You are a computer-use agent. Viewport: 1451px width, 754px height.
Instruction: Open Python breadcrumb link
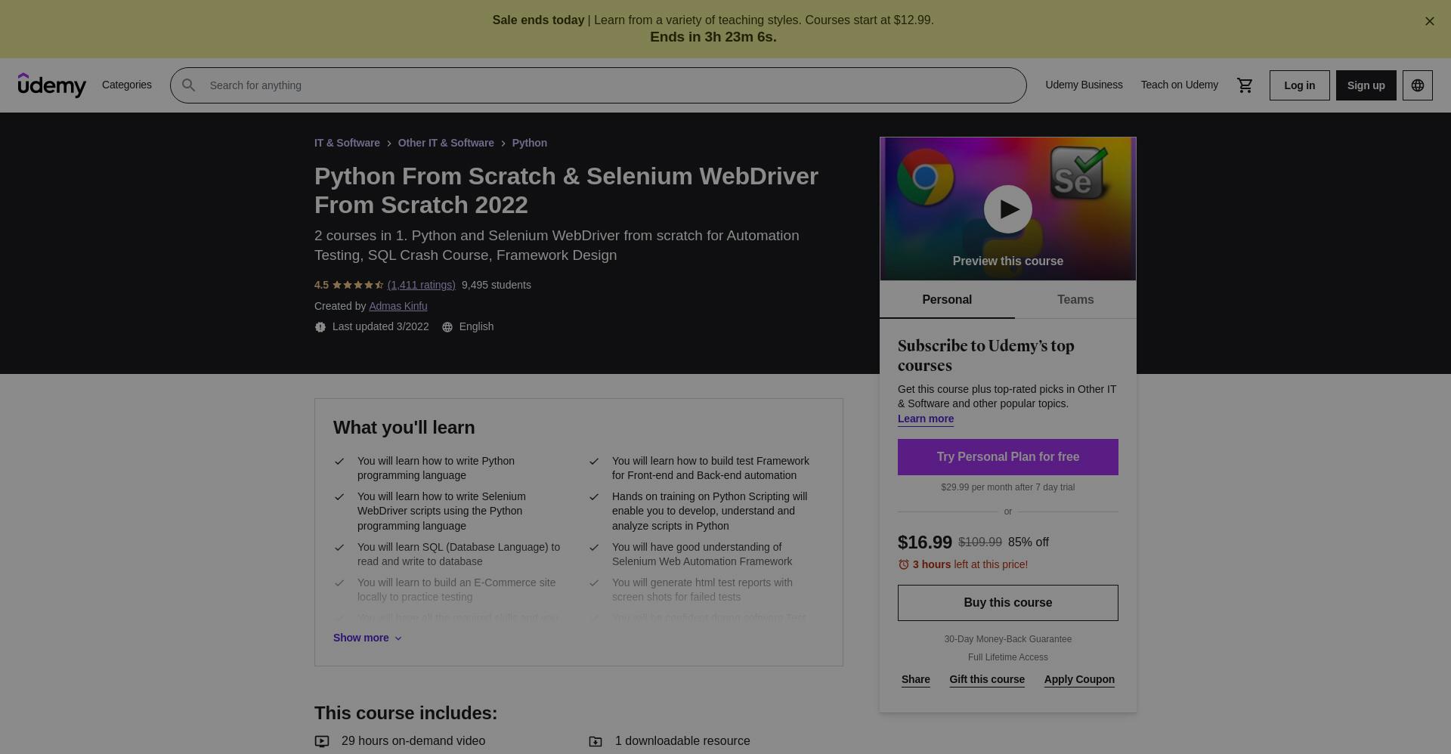click(x=529, y=143)
